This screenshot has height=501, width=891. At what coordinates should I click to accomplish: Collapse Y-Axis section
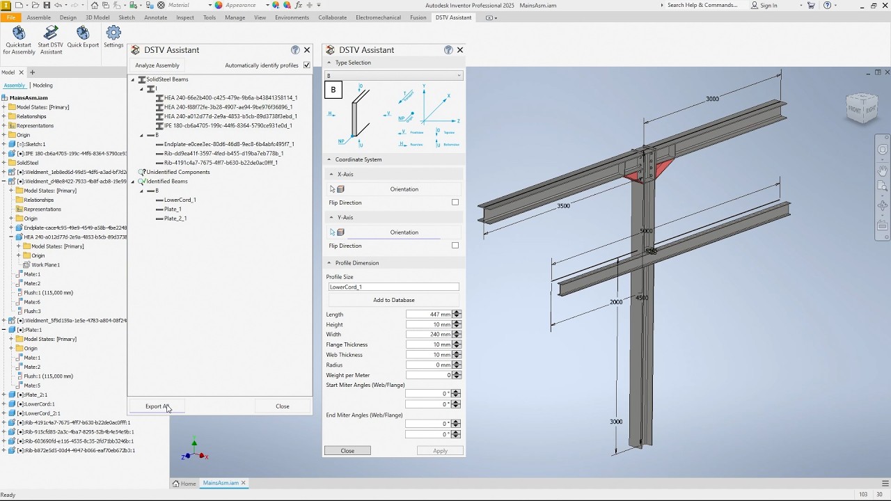pyautogui.click(x=331, y=218)
